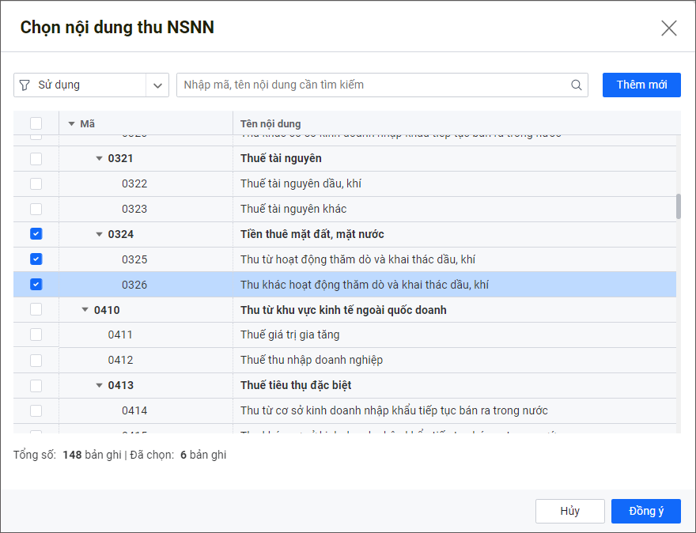Uncheck the 0326 row checkbox
The image size is (696, 533).
pos(36,285)
